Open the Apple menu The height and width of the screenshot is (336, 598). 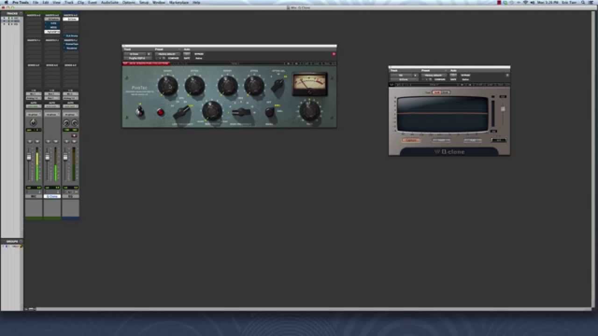(x=6, y=2)
